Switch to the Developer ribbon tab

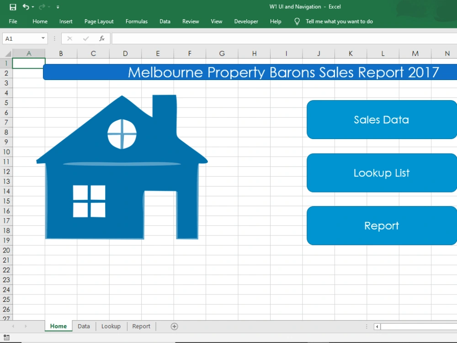[x=246, y=21]
